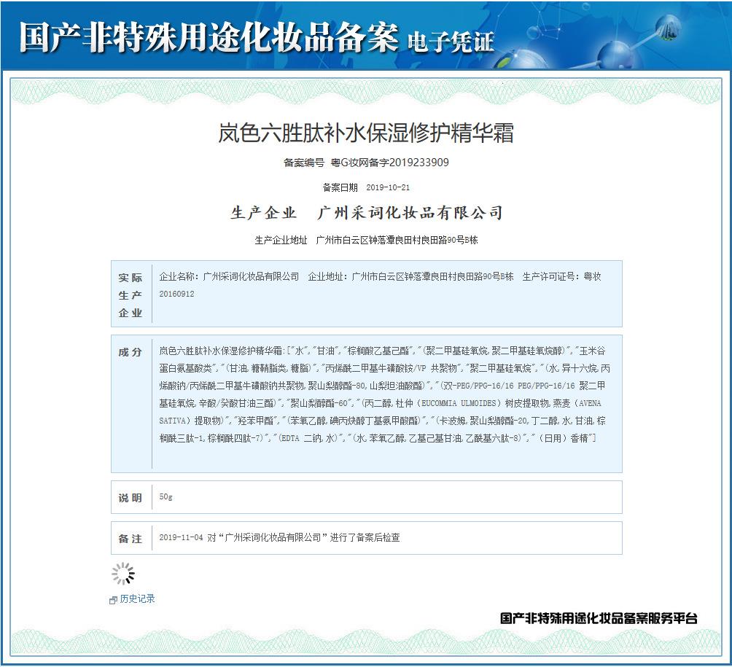Open the 历史记录 link

tap(137, 599)
